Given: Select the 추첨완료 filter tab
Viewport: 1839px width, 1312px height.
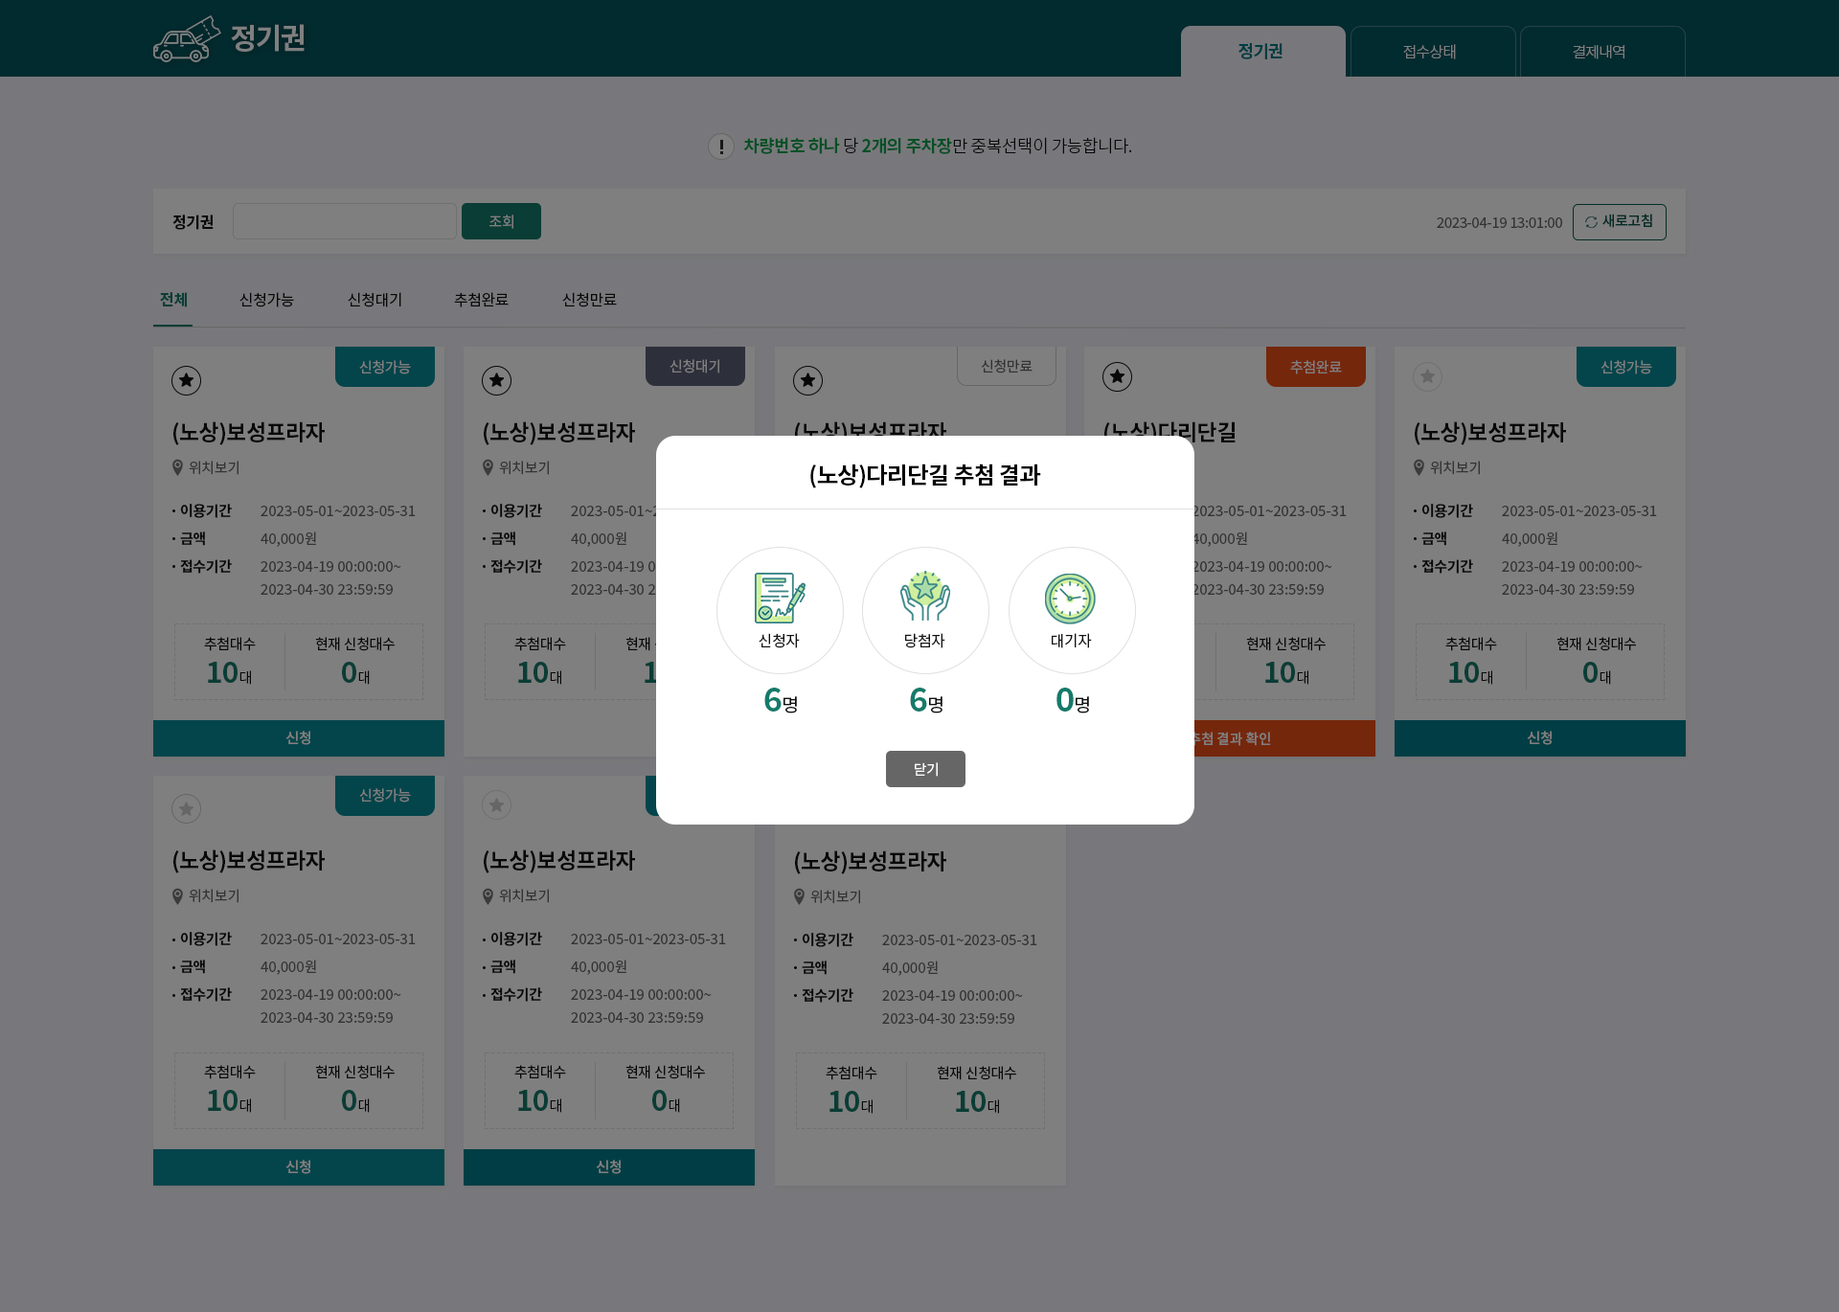Looking at the screenshot, I should click(481, 300).
